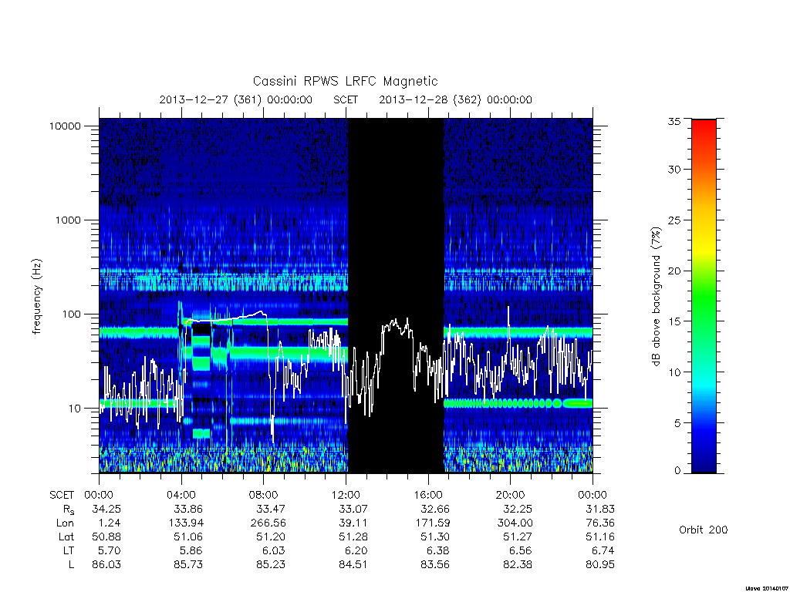Screen dimensions: 790x592
Task: Click the 'frequency (Hz)' axis label
Action: click(x=37, y=297)
